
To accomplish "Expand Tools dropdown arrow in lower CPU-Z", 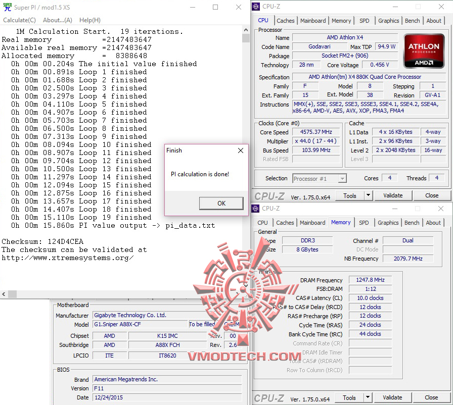I will click(x=368, y=397).
